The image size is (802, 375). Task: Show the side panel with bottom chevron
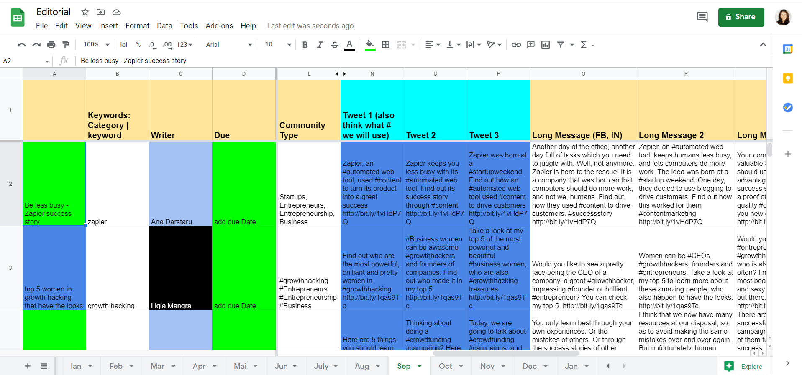pyautogui.click(x=787, y=363)
